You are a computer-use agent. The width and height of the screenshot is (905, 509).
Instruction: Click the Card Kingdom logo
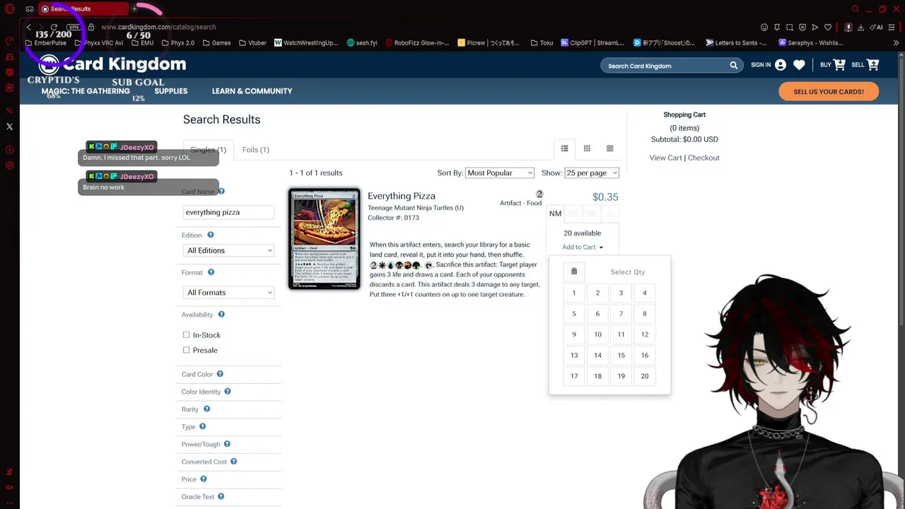pos(113,64)
